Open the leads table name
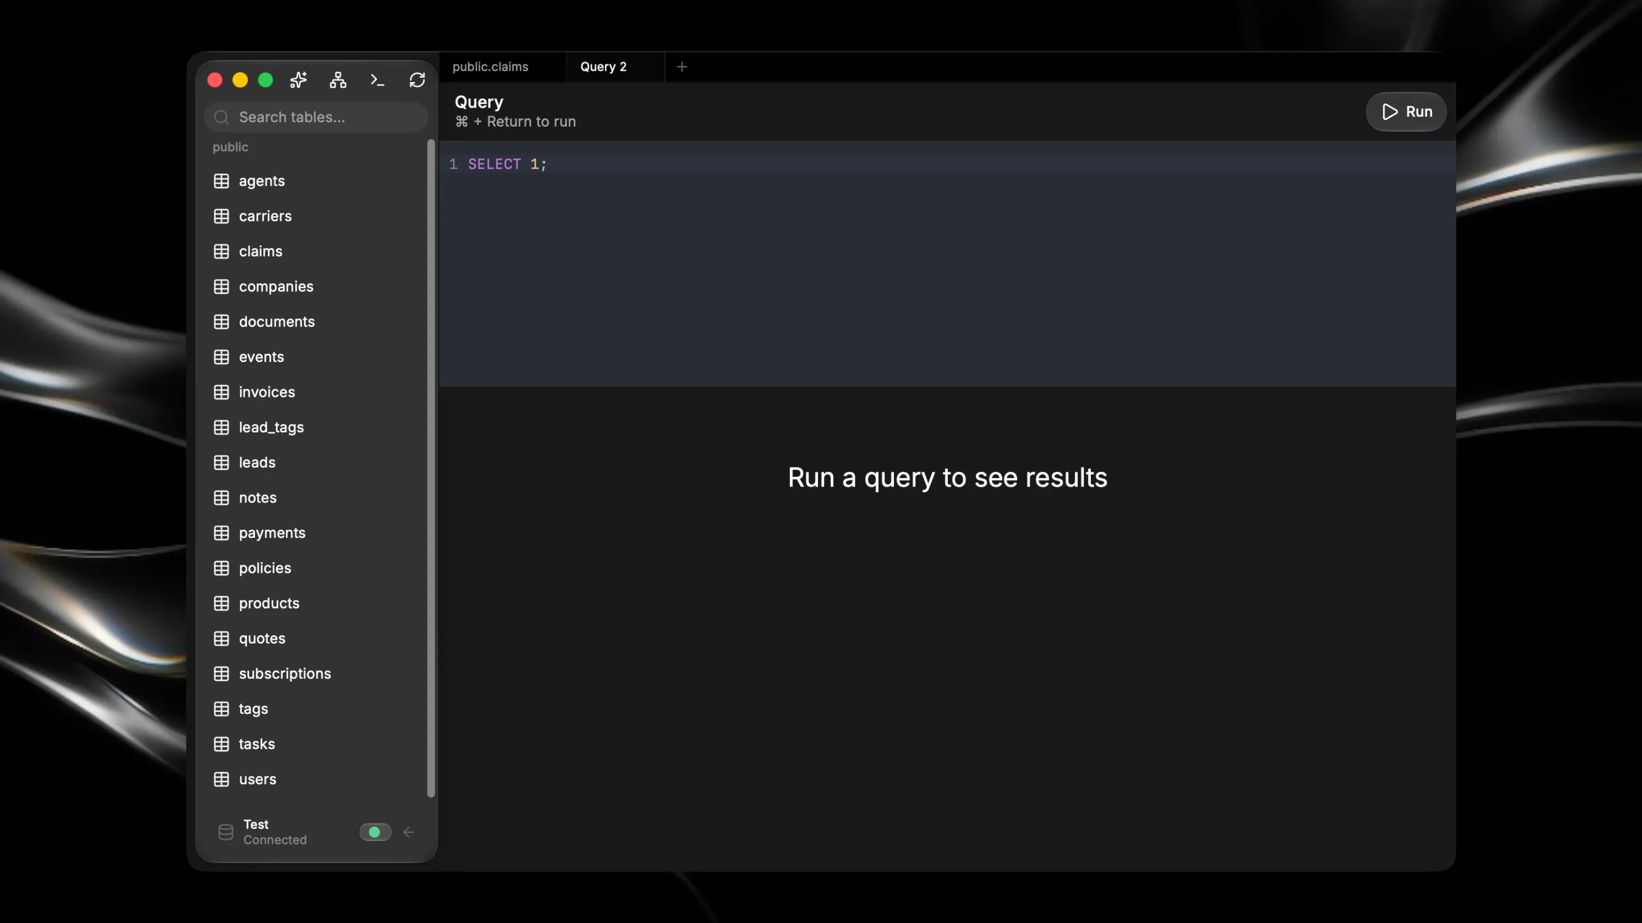Screen dimensions: 1642x923 [257, 463]
